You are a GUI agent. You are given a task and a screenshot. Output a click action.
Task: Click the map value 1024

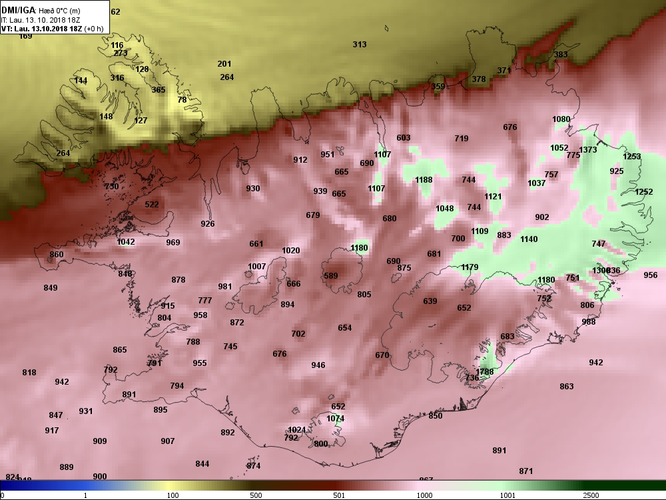click(297, 429)
